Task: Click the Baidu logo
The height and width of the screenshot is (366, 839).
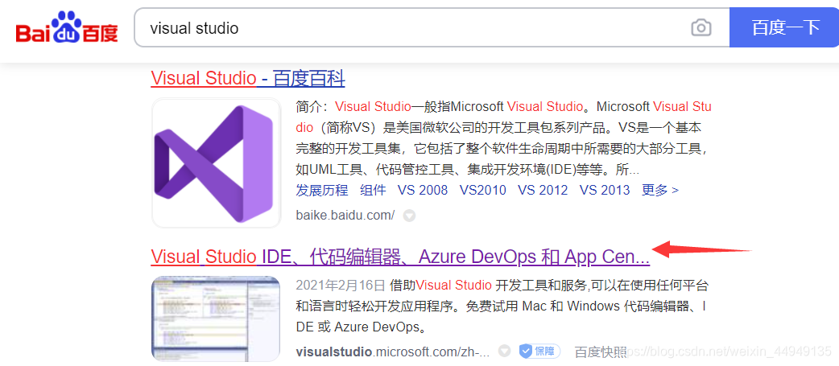Action: pos(67,28)
